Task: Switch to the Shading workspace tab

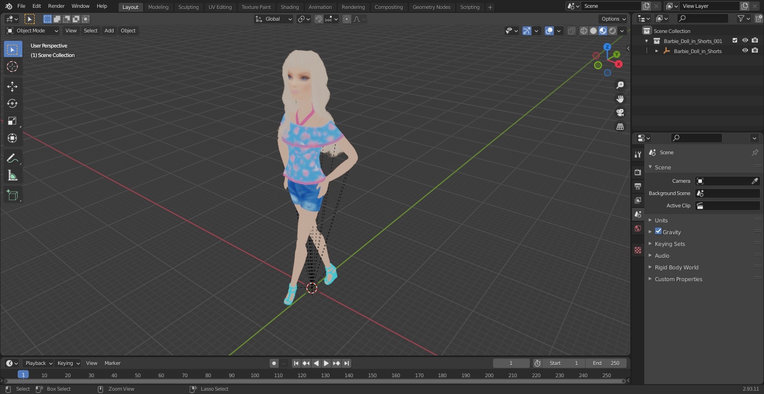Action: click(x=289, y=7)
